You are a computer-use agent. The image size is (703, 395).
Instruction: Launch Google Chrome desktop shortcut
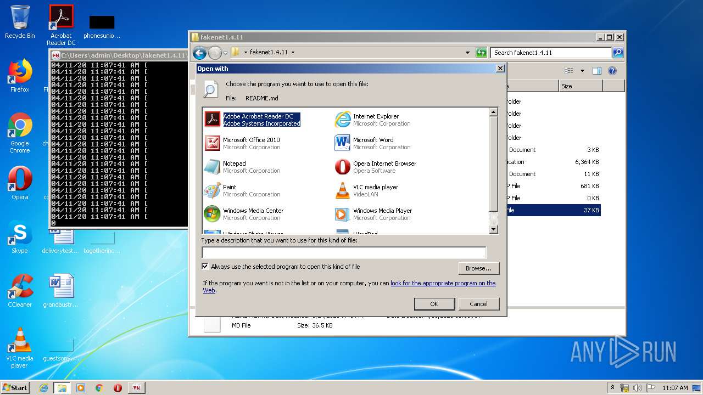tap(20, 133)
